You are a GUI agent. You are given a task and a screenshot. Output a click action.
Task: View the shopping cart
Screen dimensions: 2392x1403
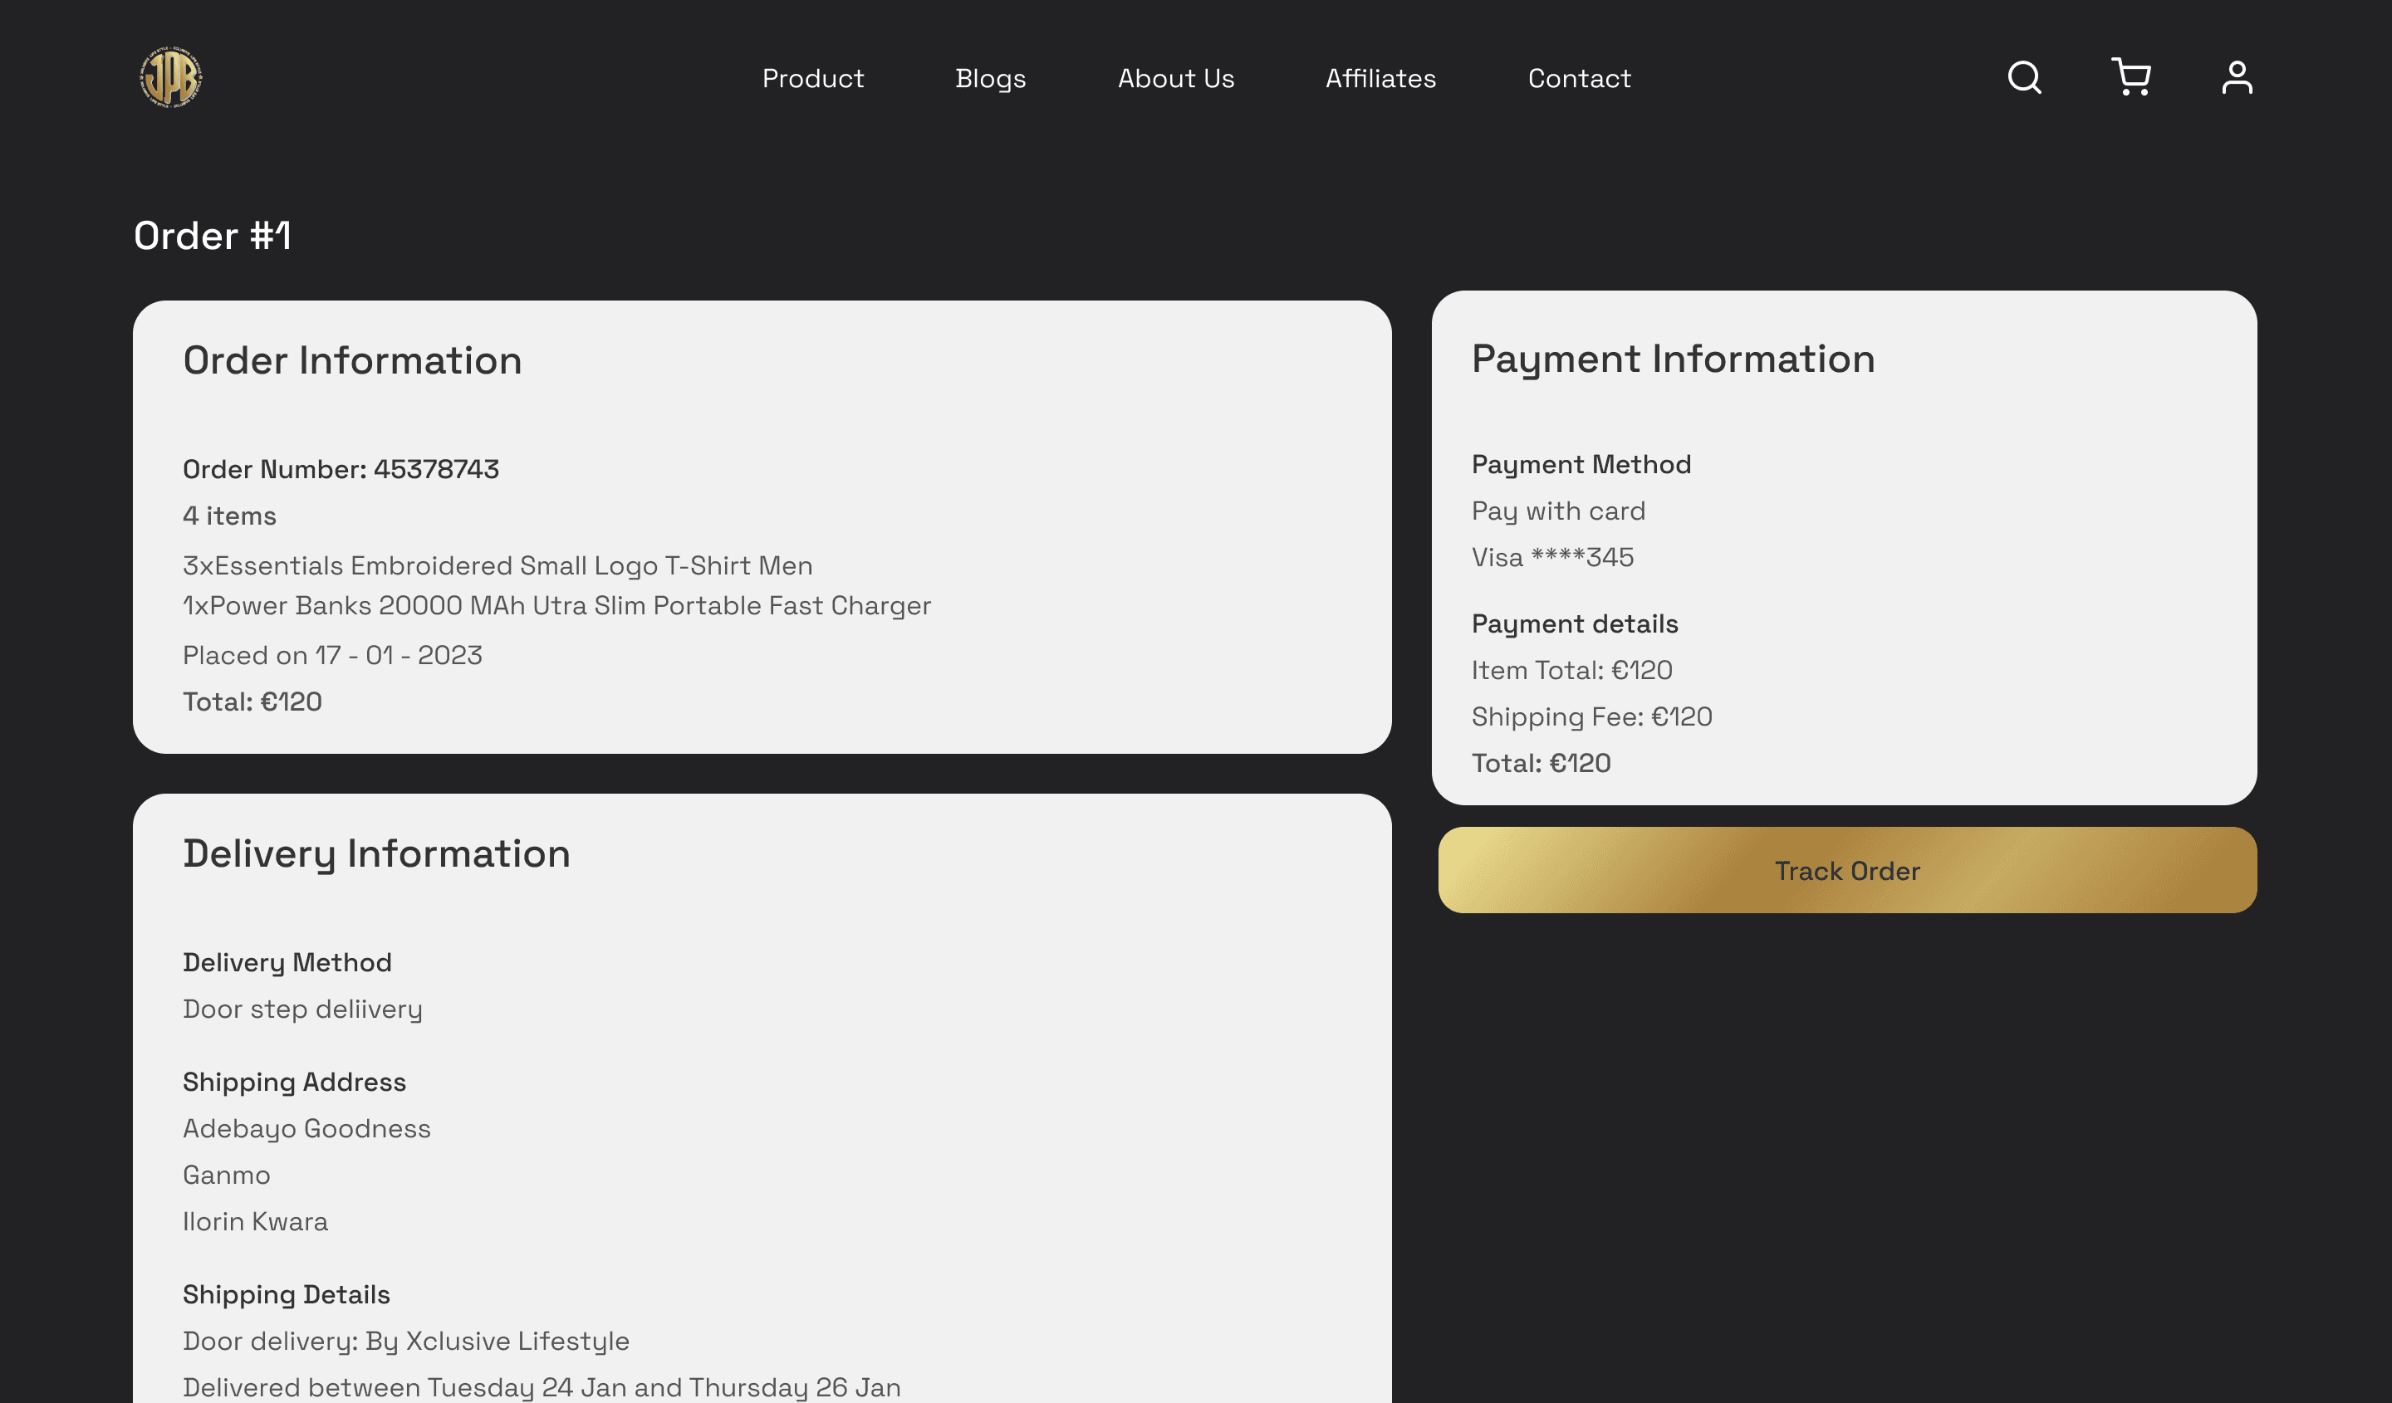(2132, 78)
